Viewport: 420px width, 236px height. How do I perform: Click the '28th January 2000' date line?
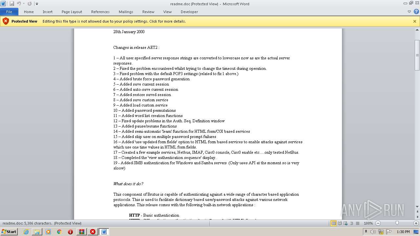pos(129,32)
